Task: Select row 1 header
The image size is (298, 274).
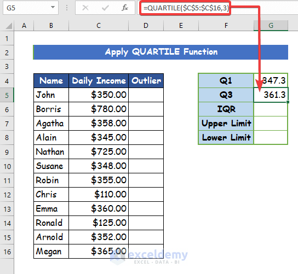Action: [x=7, y=38]
